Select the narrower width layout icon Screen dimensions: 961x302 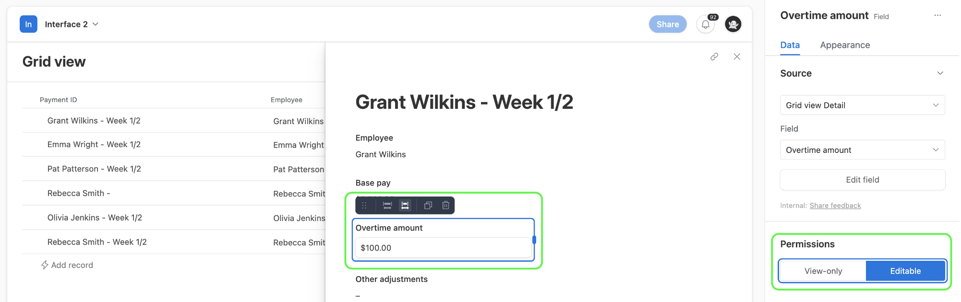(405, 205)
